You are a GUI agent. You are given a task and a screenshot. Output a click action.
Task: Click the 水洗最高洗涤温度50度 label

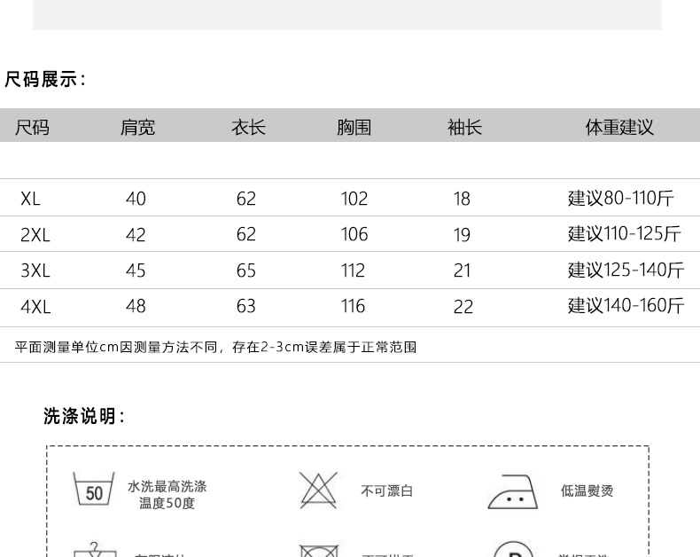[167, 495]
